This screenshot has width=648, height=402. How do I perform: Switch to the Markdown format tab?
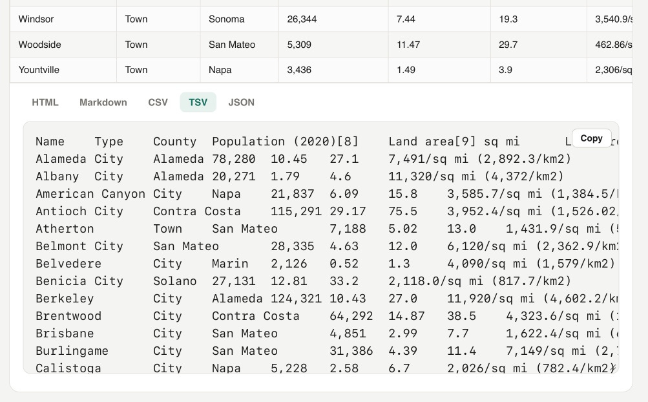pyautogui.click(x=103, y=102)
